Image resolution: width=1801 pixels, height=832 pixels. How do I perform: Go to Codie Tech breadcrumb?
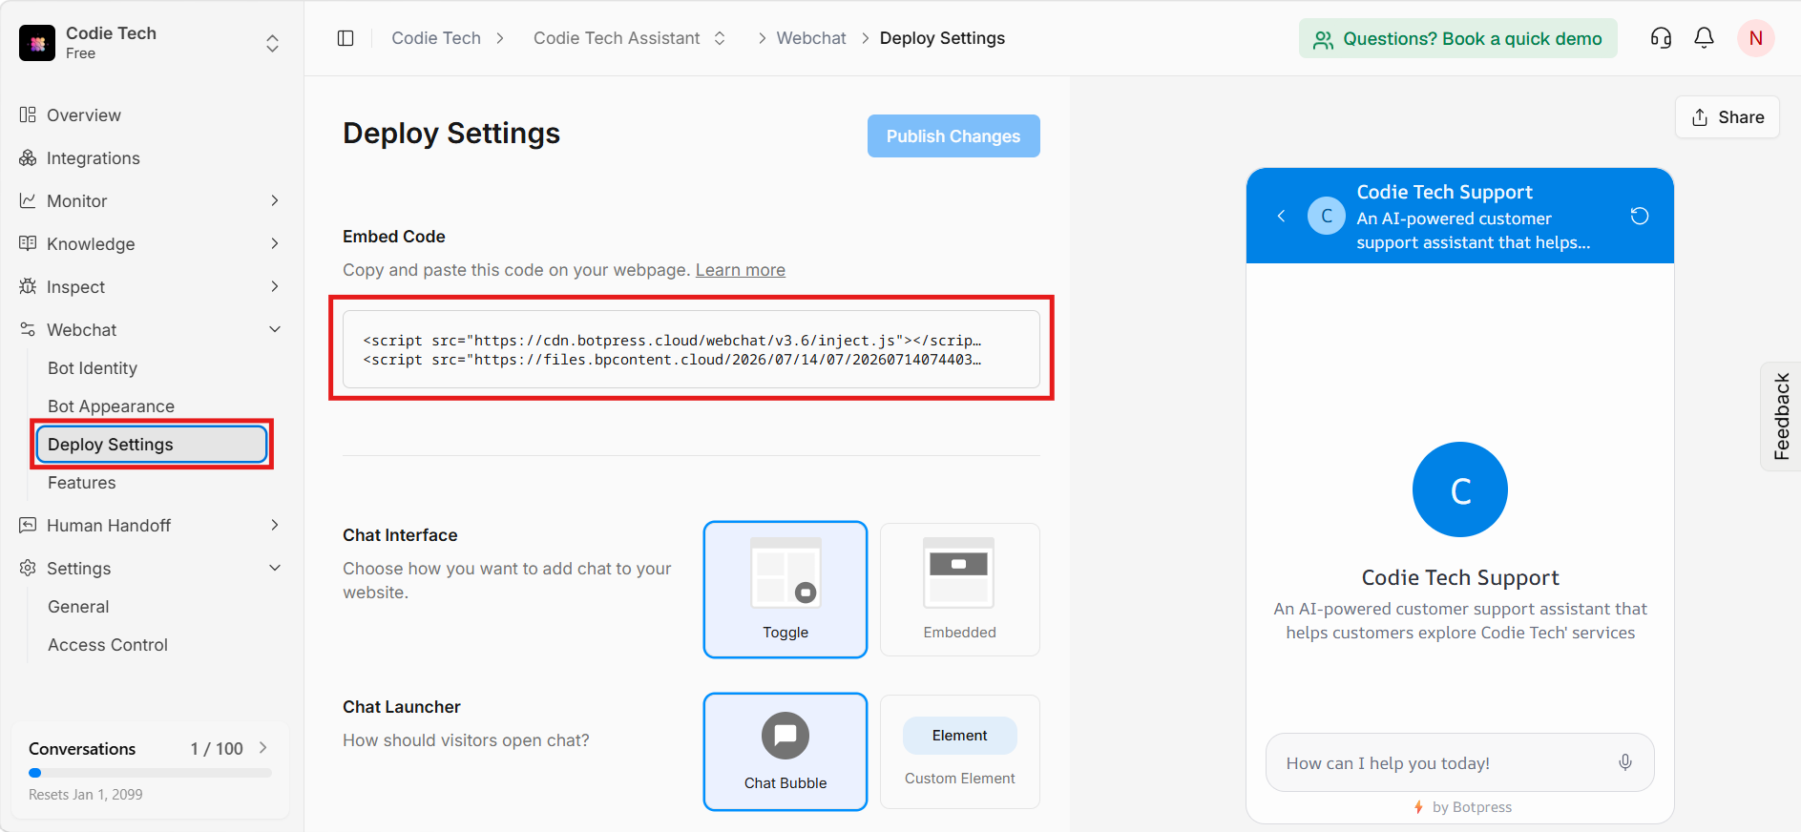[x=436, y=38]
